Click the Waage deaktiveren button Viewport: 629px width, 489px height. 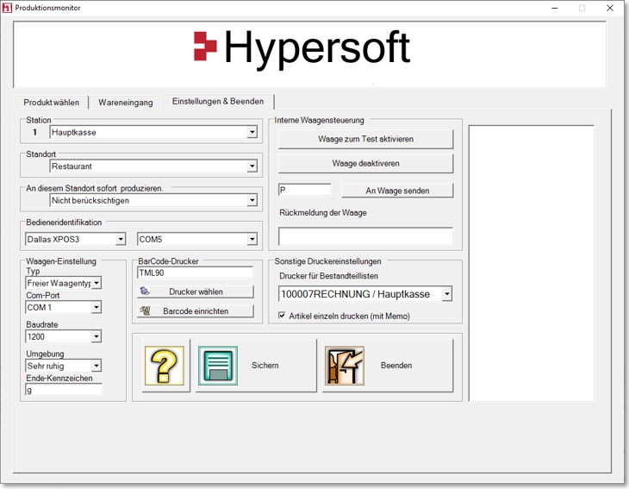click(x=366, y=163)
